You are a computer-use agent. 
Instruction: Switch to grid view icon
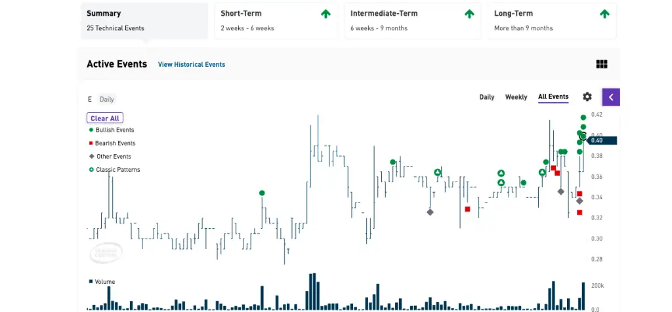pos(602,64)
